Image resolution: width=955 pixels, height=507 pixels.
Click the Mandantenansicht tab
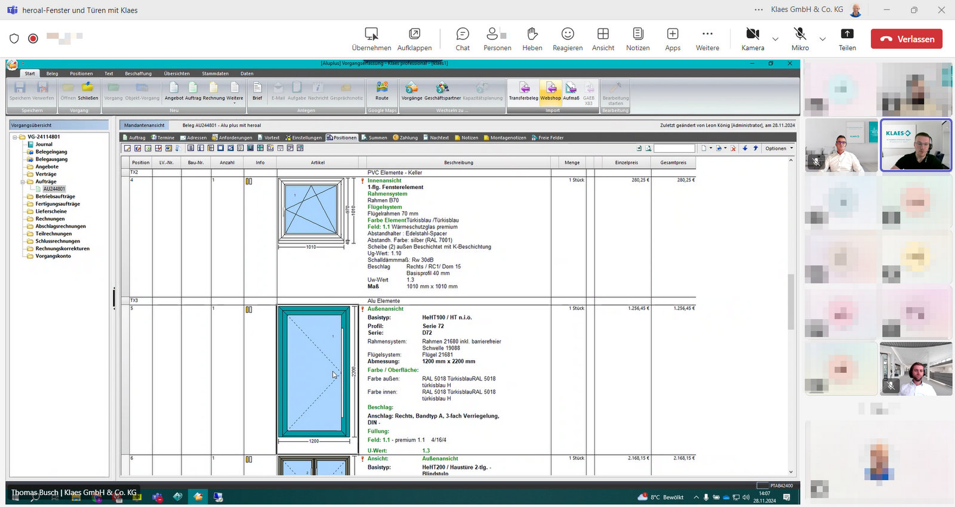[144, 125]
